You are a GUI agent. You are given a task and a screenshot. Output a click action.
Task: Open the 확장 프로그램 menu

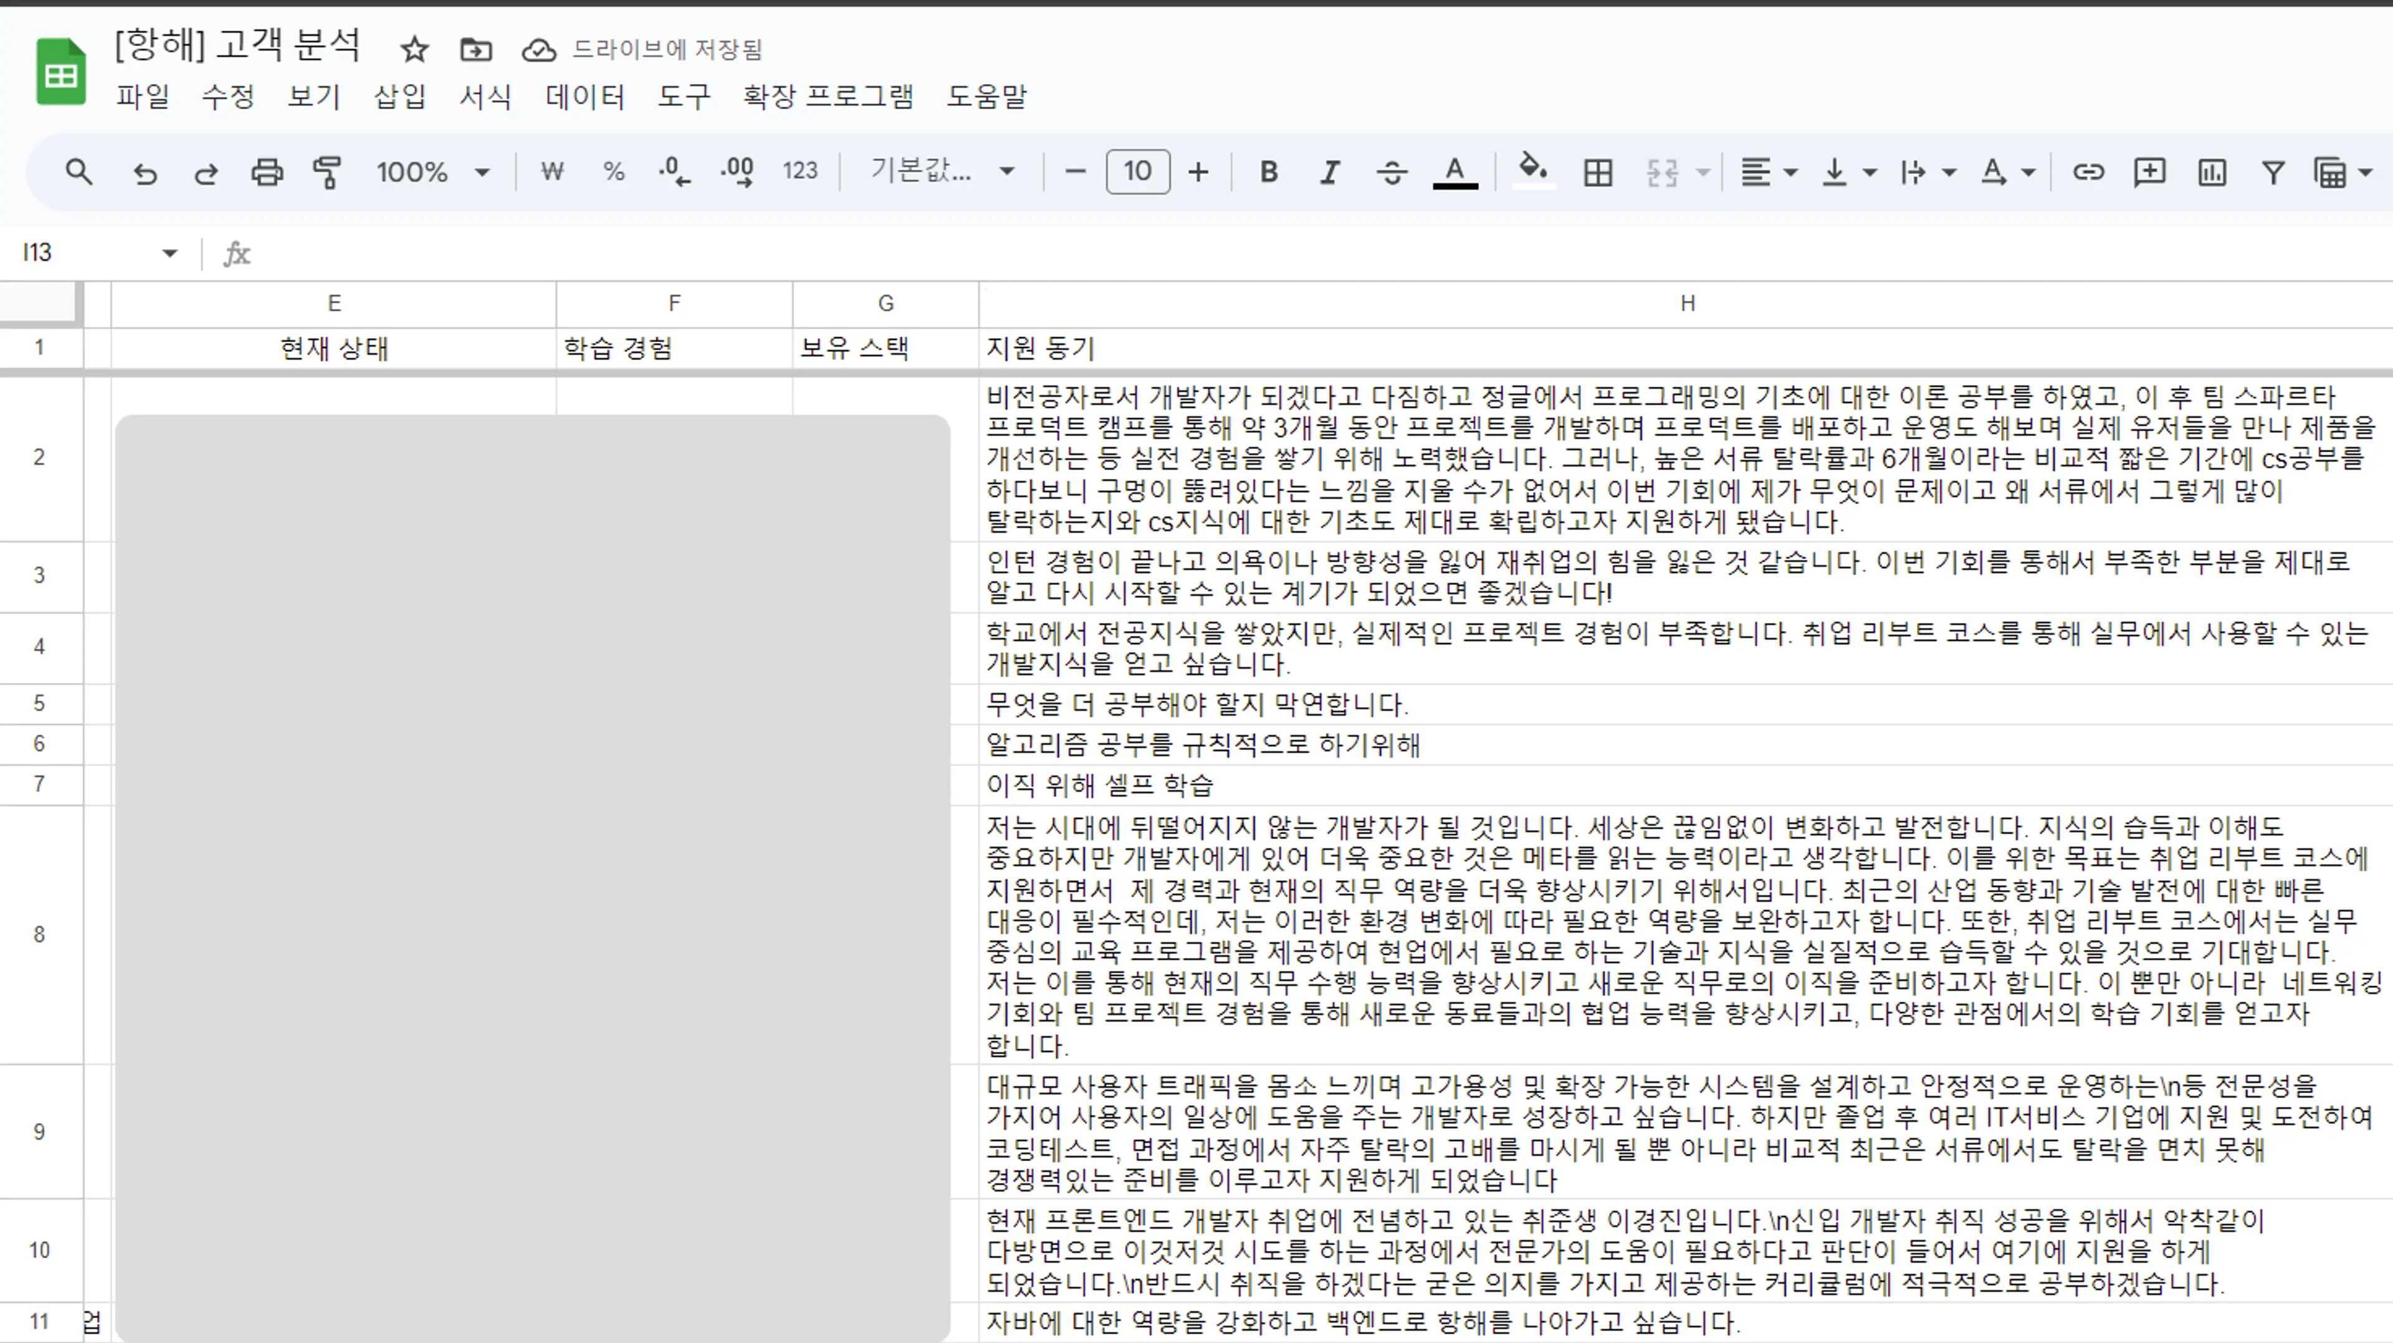point(828,96)
